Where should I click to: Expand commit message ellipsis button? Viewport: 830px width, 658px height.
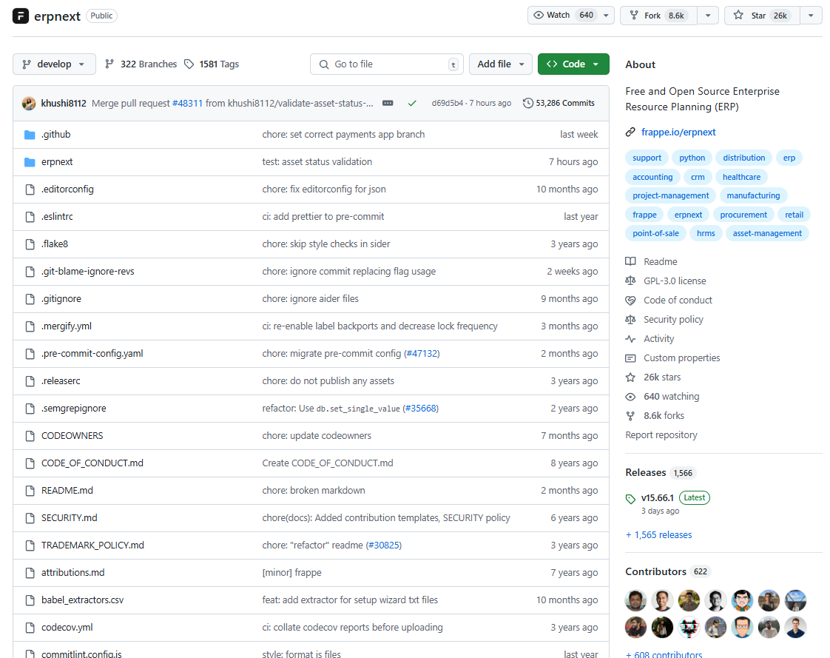pos(388,104)
